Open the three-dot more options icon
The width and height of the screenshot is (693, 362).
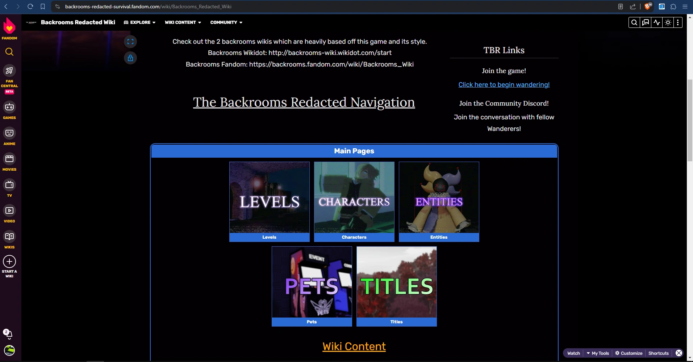tap(678, 22)
